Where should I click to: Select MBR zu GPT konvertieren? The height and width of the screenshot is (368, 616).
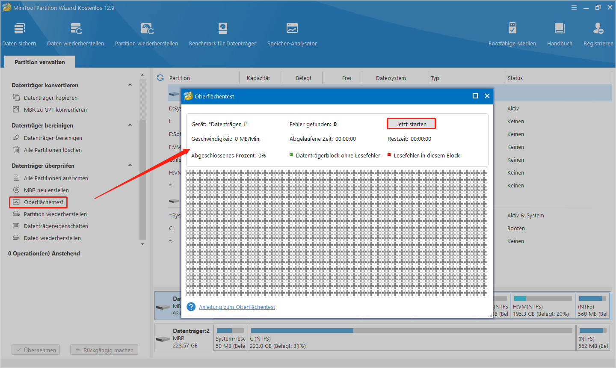pyautogui.click(x=55, y=110)
